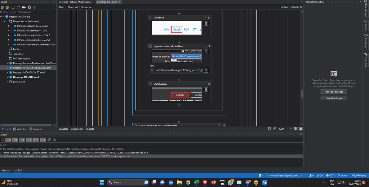Open Brave browser from the taskbar
This screenshot has width=369, height=187.
[205, 182]
